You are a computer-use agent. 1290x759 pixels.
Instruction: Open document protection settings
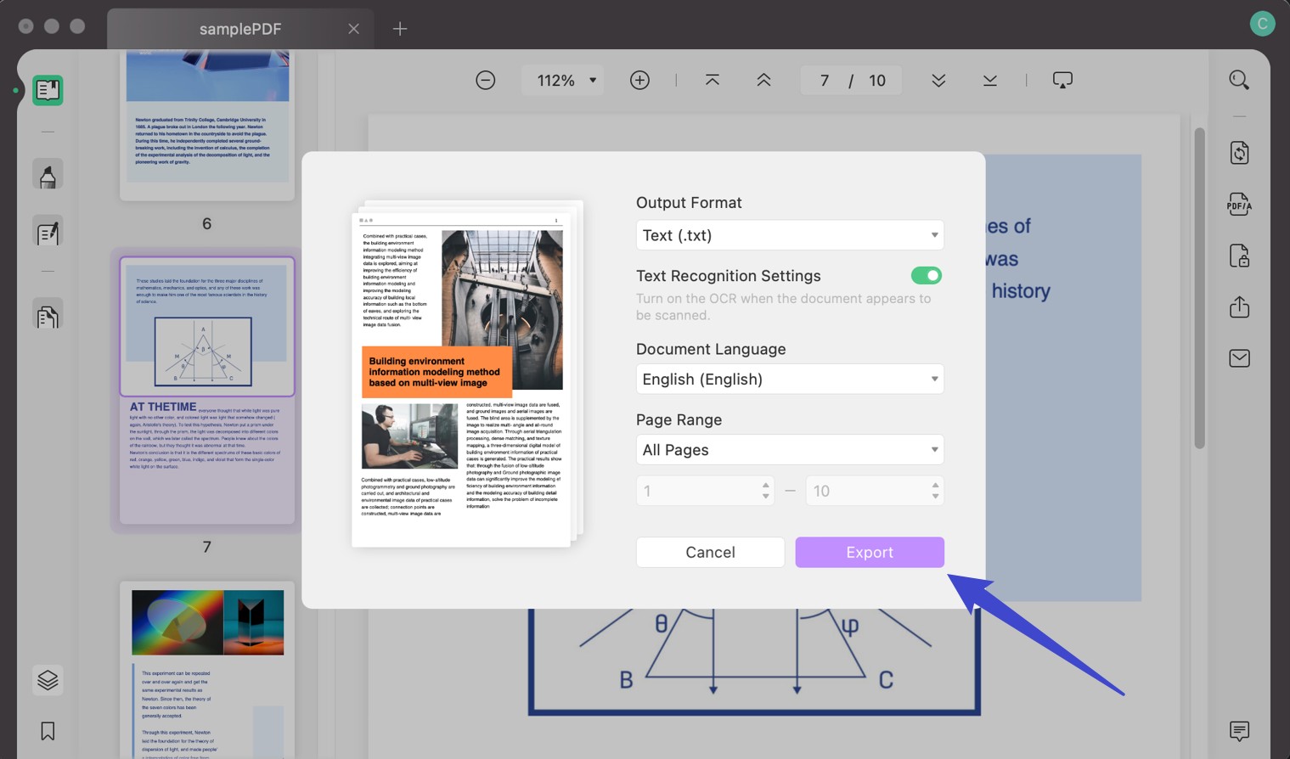pyautogui.click(x=1239, y=255)
